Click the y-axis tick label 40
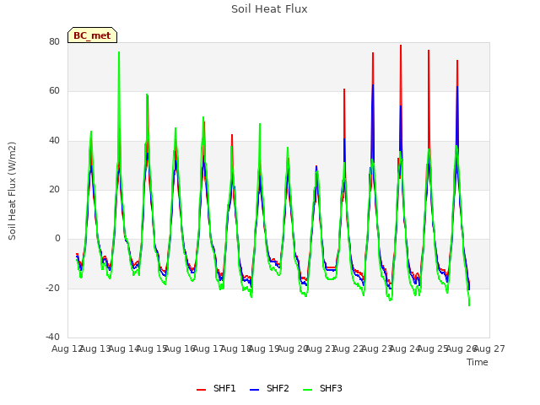Image resolution: width=540 pixels, height=405 pixels. 54,141
